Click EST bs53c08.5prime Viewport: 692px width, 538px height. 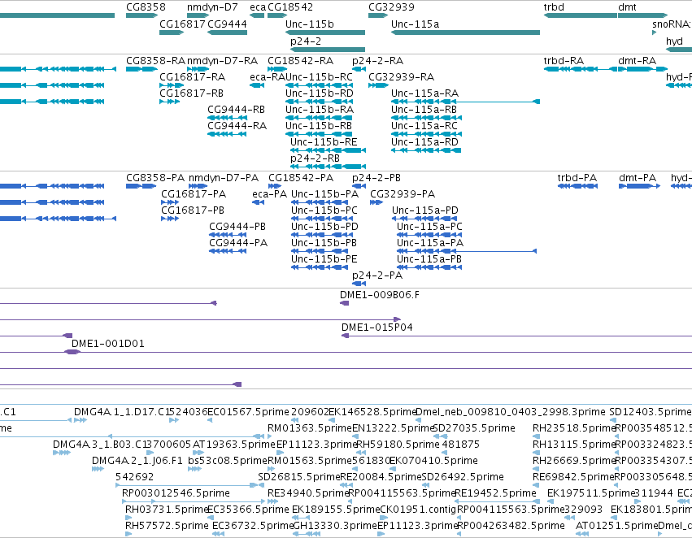tap(194, 469)
